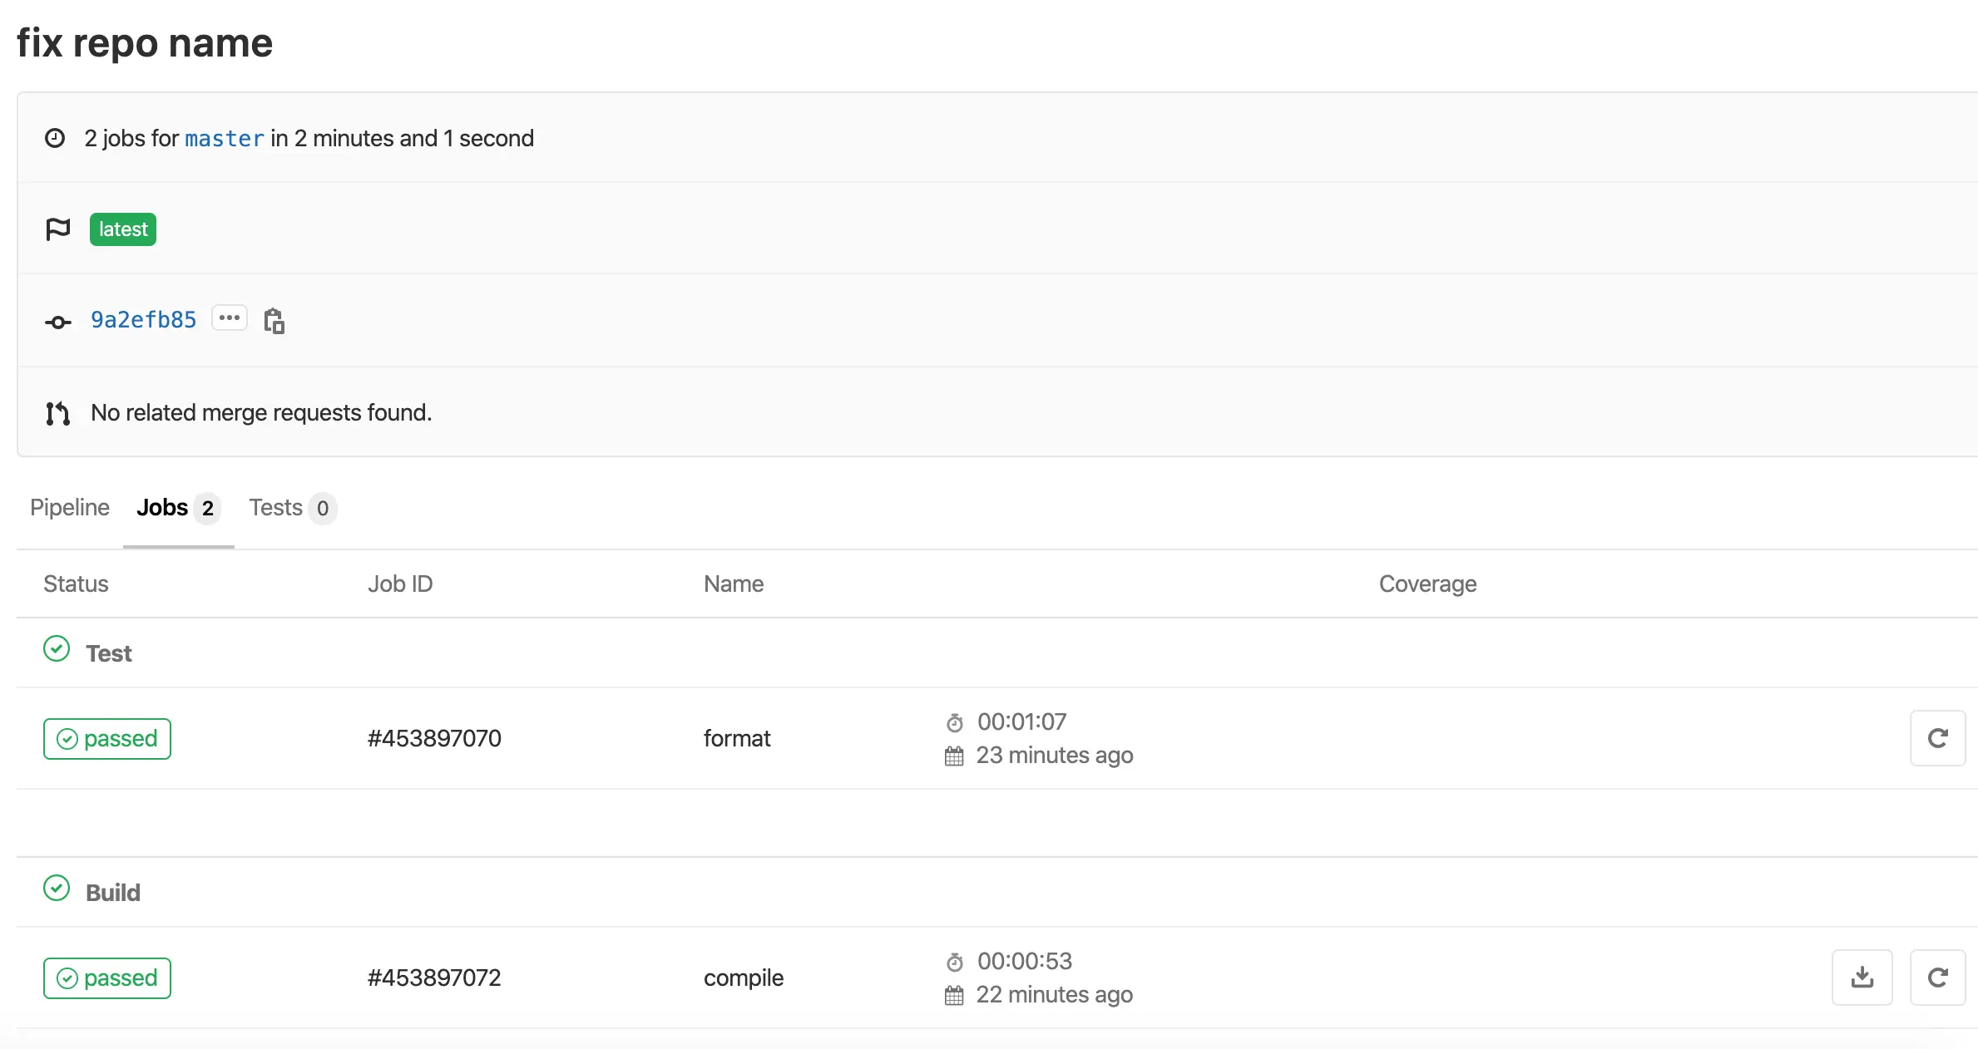Click the clock icon by jobs summary

tap(55, 138)
